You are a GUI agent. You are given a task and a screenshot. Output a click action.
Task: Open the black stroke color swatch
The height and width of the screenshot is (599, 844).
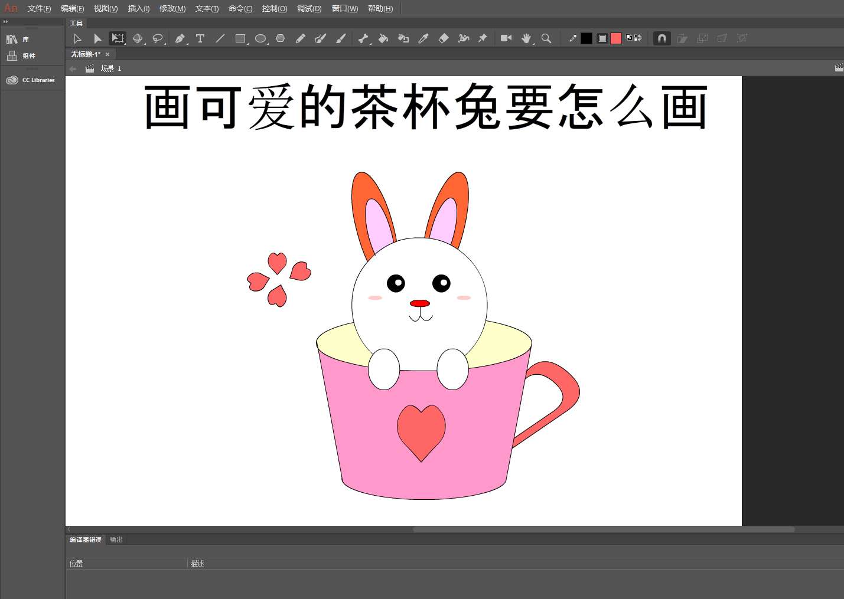pos(586,38)
